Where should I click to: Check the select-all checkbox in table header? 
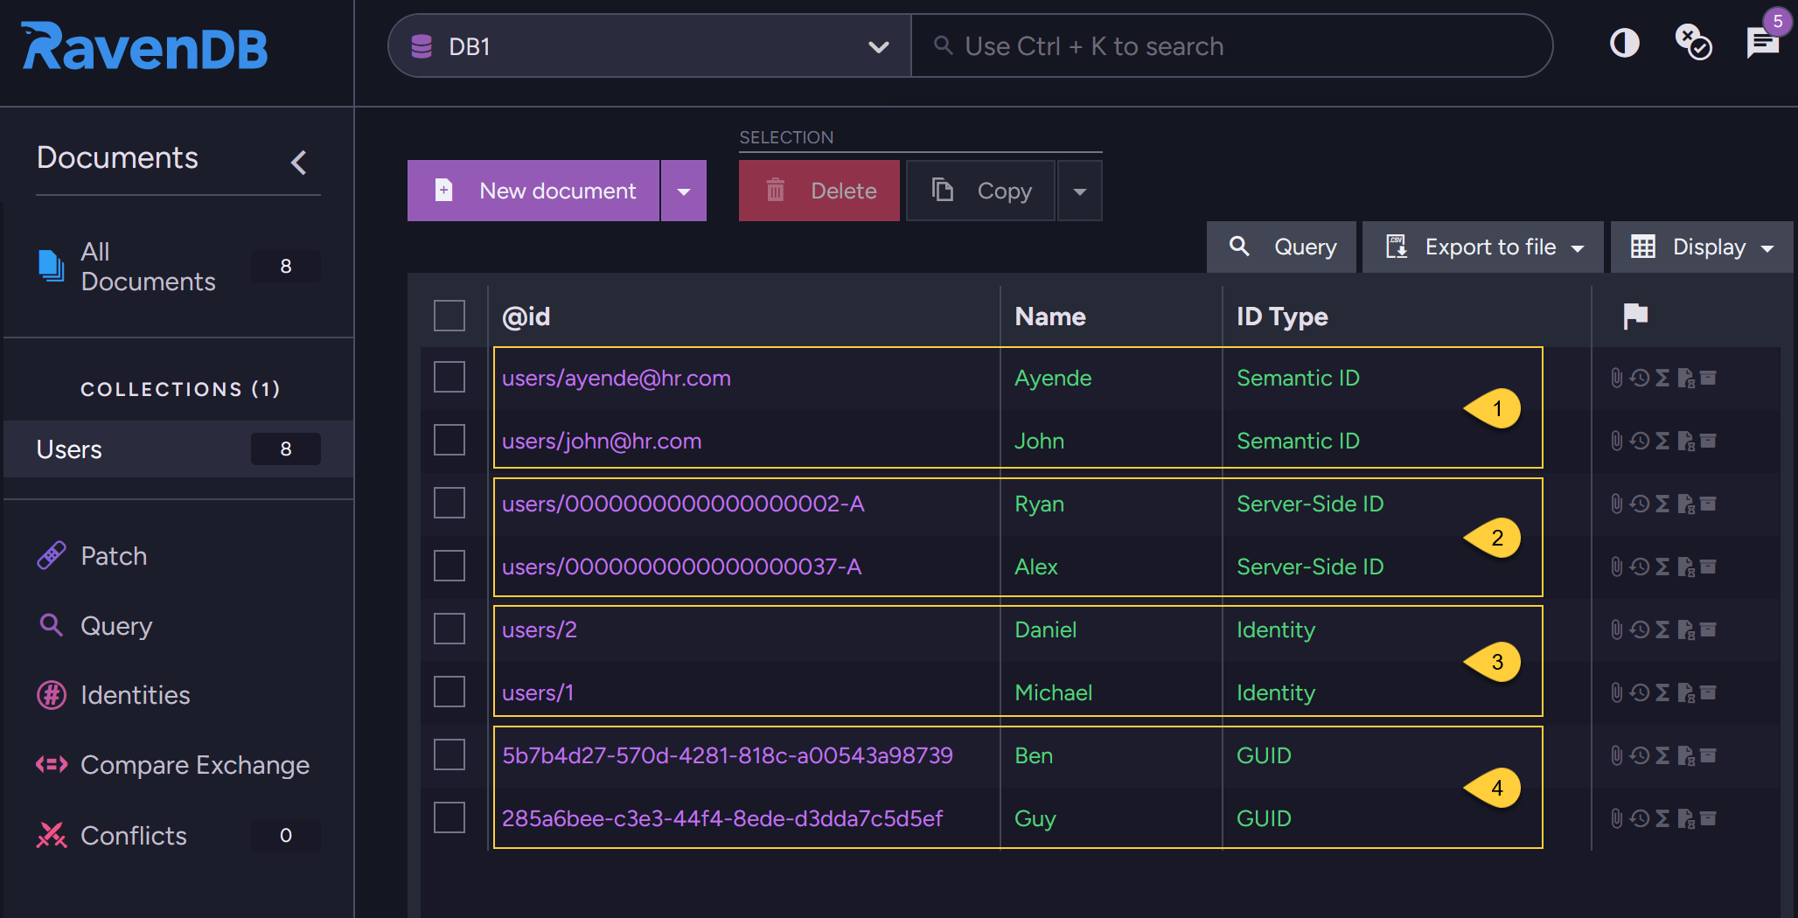pyautogui.click(x=449, y=316)
